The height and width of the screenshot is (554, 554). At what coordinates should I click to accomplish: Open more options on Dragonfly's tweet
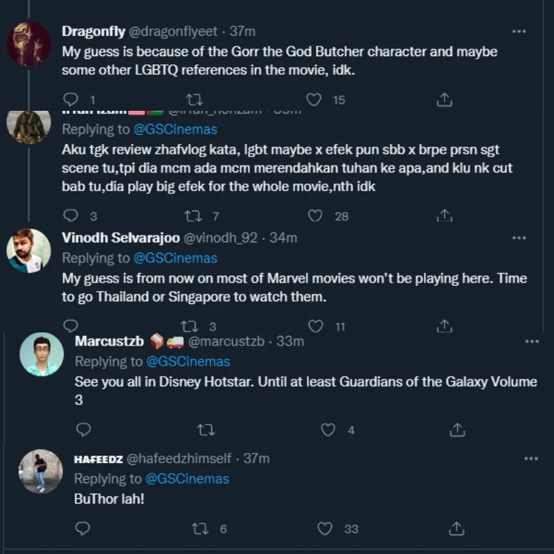(519, 31)
